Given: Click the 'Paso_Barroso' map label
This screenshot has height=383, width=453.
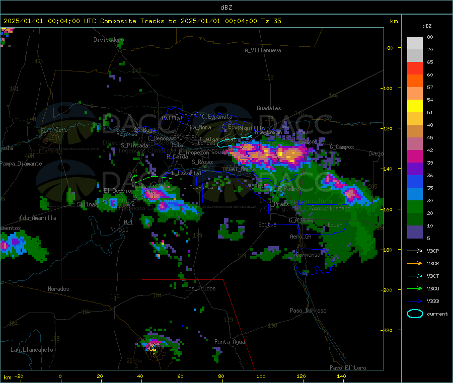Looking at the screenshot, I should [308, 311].
